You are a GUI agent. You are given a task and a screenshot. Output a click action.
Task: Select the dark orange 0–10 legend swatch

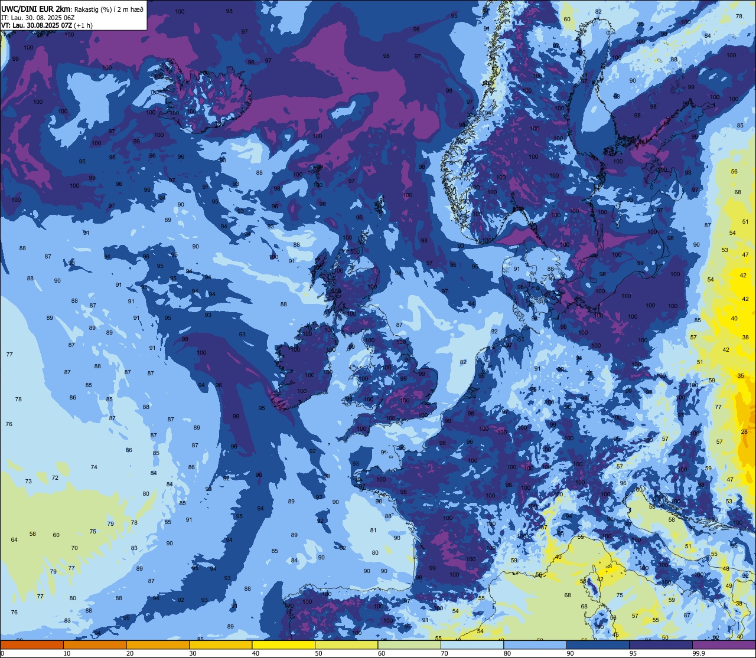pos(32,644)
